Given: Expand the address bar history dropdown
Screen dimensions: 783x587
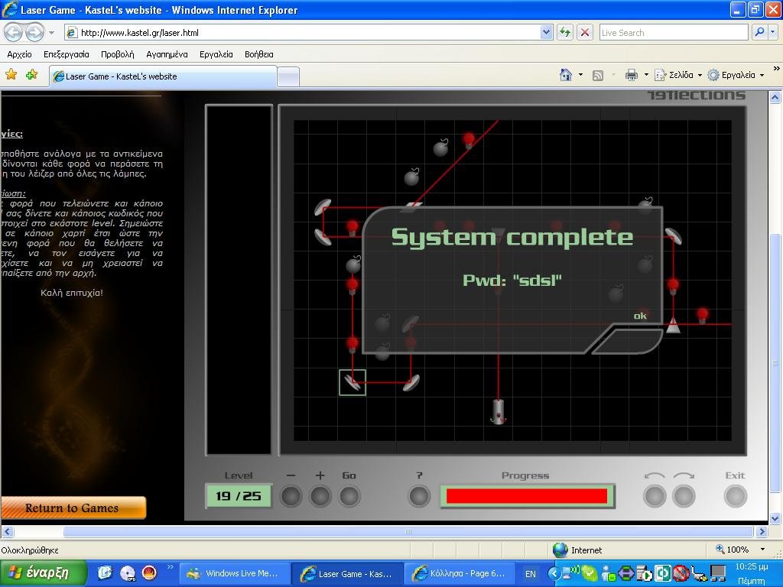Looking at the screenshot, I should pyautogui.click(x=546, y=32).
